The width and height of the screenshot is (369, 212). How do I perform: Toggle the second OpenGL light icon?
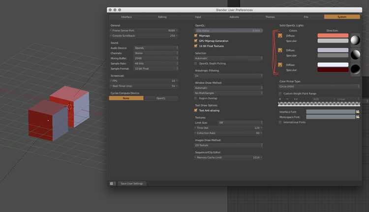(x=280, y=50)
